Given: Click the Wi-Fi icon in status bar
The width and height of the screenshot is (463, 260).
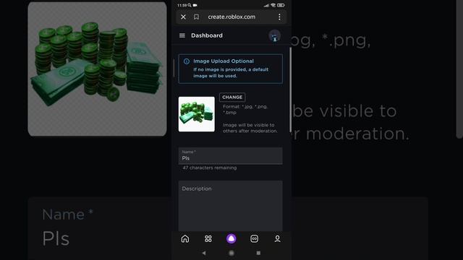Looking at the screenshot, I should (x=273, y=5).
